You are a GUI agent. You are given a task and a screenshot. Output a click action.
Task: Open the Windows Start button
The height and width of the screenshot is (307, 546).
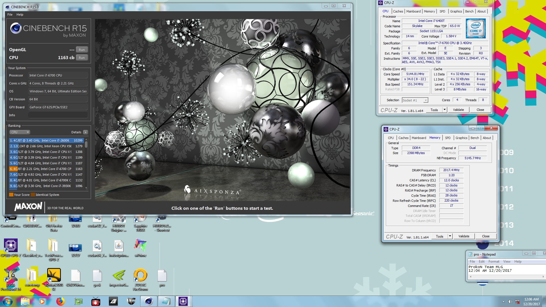click(8, 301)
